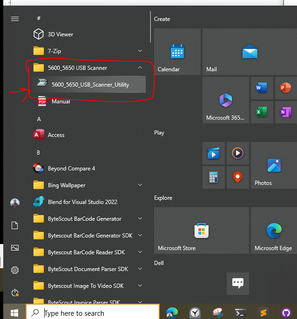This screenshot has height=319, width=297.
Task: Open the clock app on taskbar
Action: (x=195, y=312)
